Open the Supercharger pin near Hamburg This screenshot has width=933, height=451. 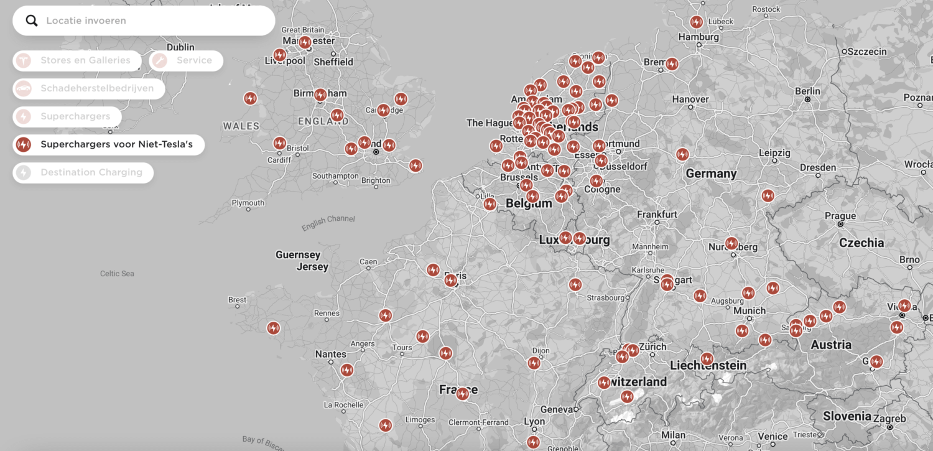(x=695, y=21)
